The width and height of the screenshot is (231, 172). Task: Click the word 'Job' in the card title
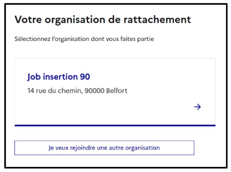pyautogui.click(x=34, y=77)
